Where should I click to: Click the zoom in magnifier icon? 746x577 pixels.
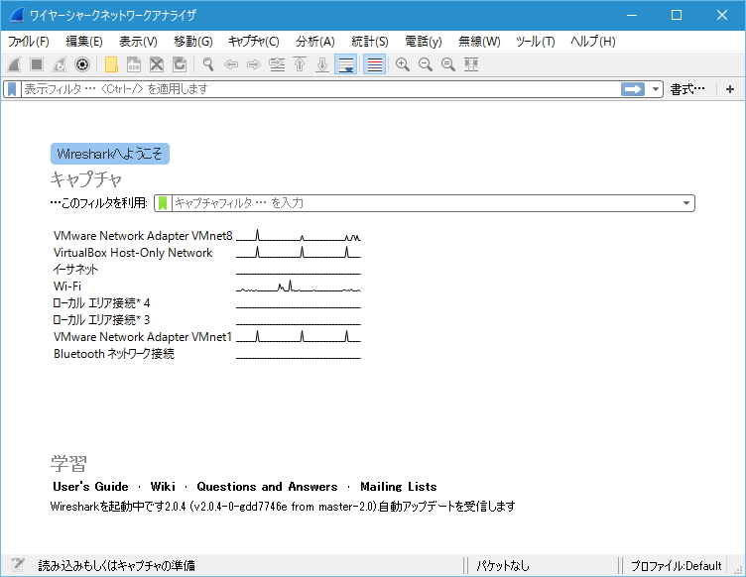[x=403, y=64]
